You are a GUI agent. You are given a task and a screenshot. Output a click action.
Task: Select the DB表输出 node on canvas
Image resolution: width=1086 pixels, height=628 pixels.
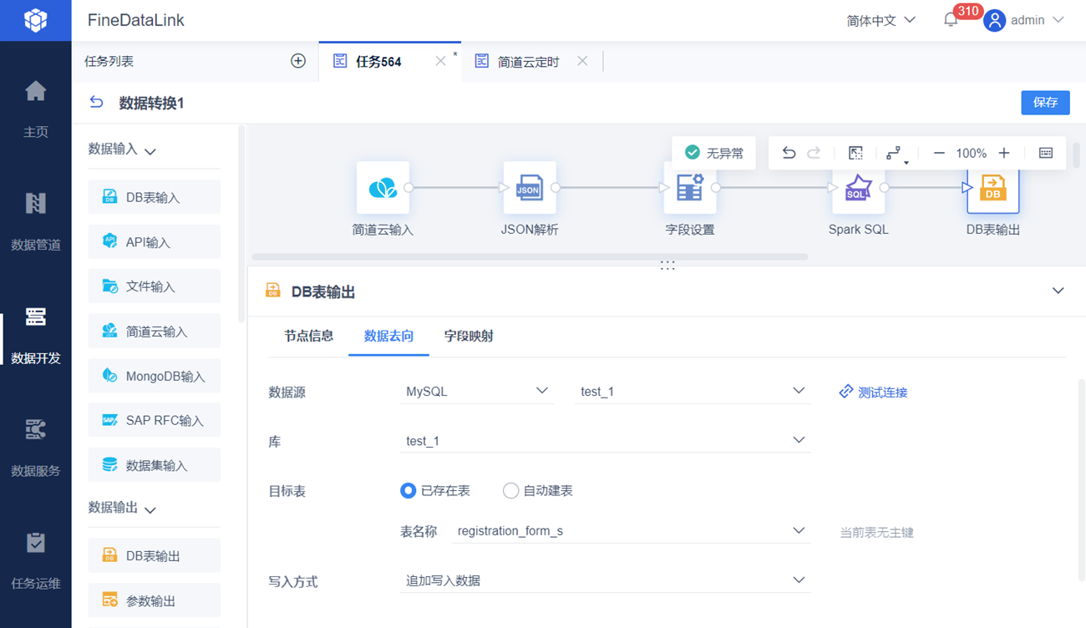tap(992, 188)
